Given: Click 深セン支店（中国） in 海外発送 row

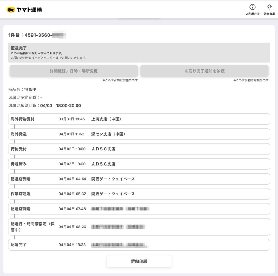Looking at the screenshot, I should (108, 134).
